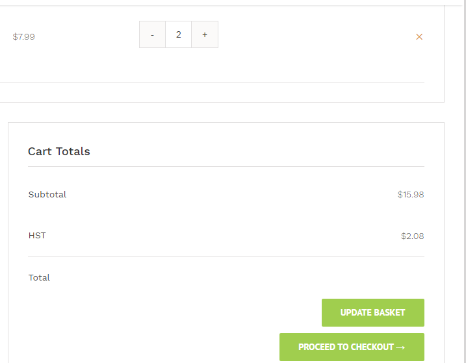Select the Subtotal label

47,194
